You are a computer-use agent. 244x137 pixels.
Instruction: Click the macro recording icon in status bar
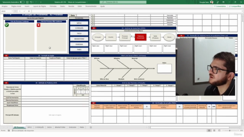(9, 131)
